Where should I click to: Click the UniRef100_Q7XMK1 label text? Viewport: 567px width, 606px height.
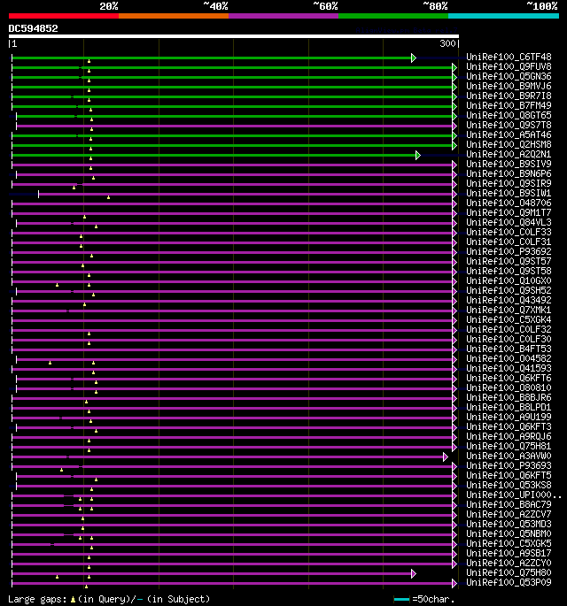pyautogui.click(x=509, y=310)
